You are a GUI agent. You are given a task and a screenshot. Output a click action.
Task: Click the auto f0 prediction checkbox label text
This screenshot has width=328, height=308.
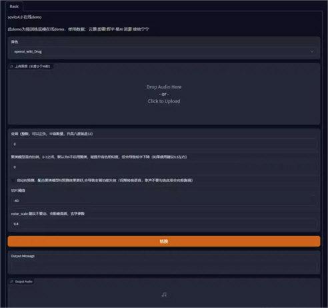click(x=105, y=180)
